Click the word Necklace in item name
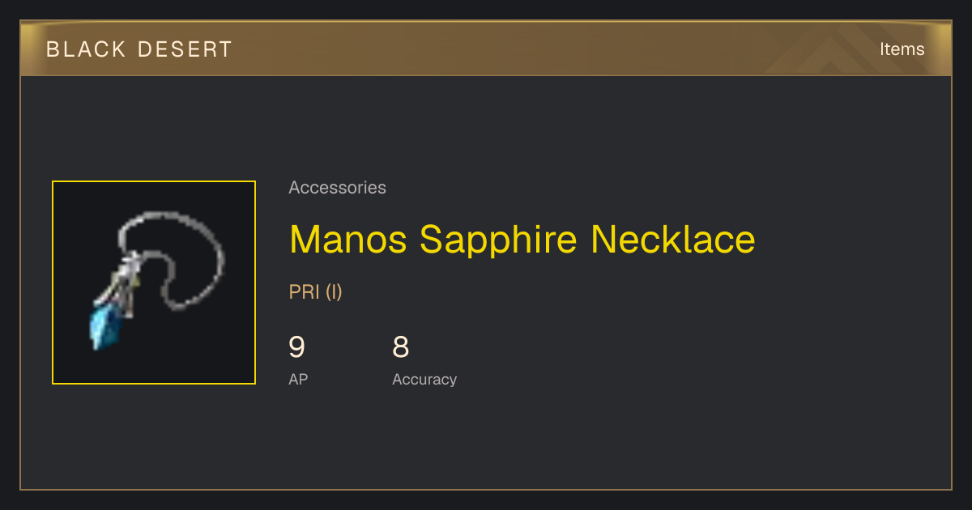972x510 pixels. point(673,239)
